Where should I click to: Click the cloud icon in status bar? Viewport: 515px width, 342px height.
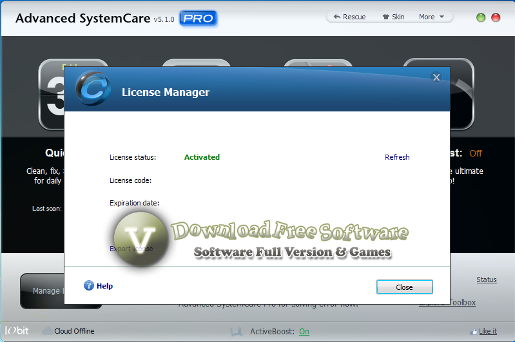click(47, 331)
